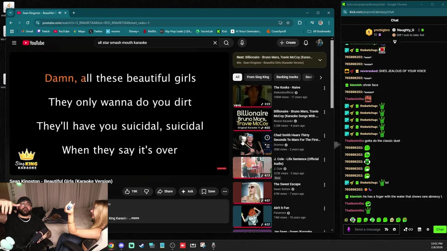The height and width of the screenshot is (251, 447).
Task: Save the video to a playlist
Action: (208, 191)
